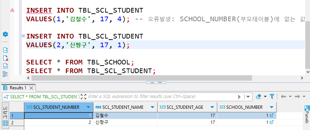310x130 pixels.
Task: Navigate forward with the right arrow
Action: pos(297,97)
